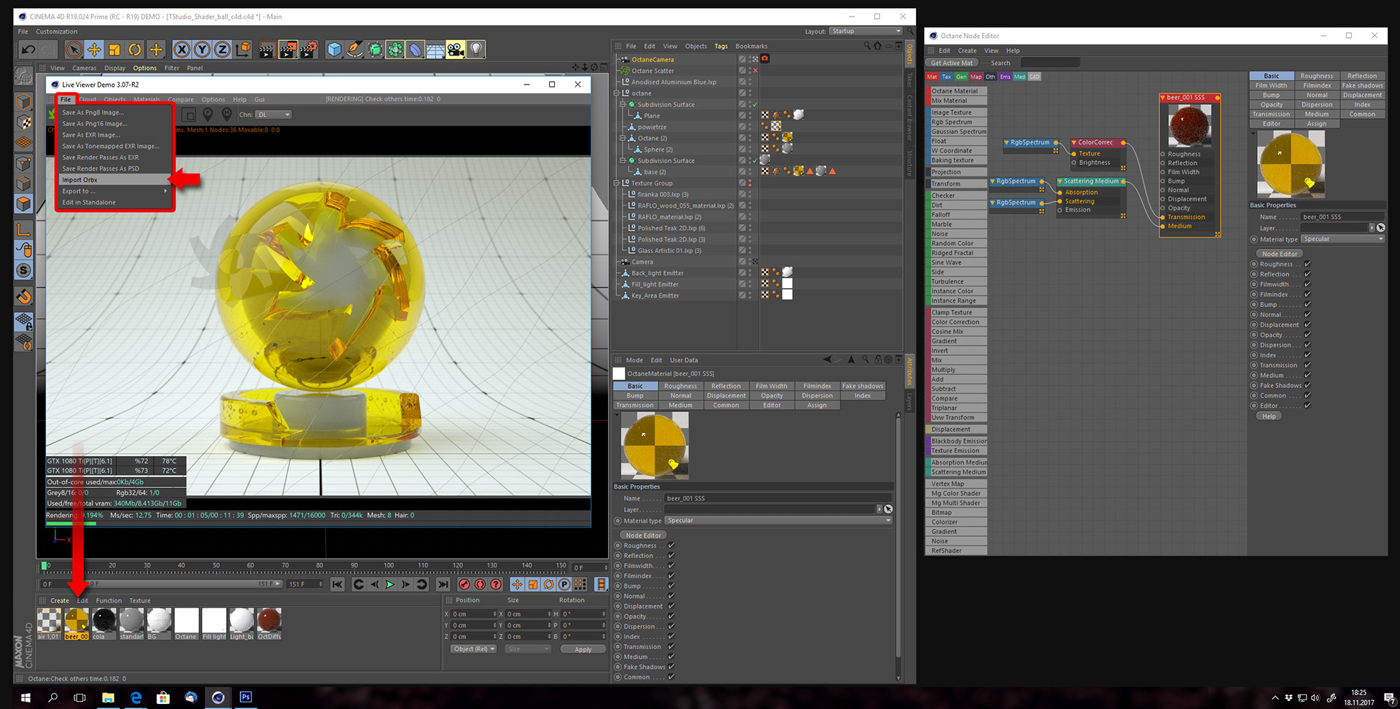Toggle Autokeying red icon
Screen dimensions: 1400x709
click(x=480, y=584)
